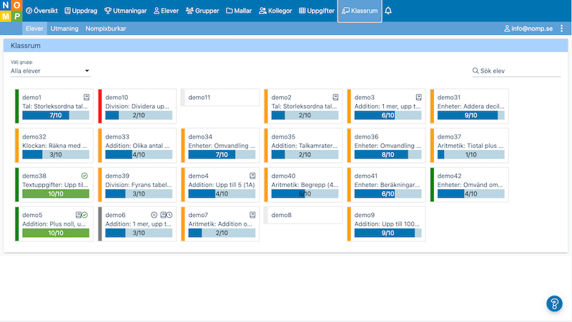Expand the 'Välj grupp' group dropdown

click(x=50, y=71)
